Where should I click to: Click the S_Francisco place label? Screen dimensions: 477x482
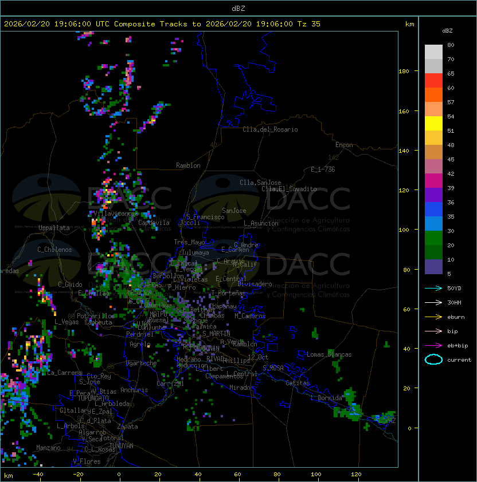(205, 217)
